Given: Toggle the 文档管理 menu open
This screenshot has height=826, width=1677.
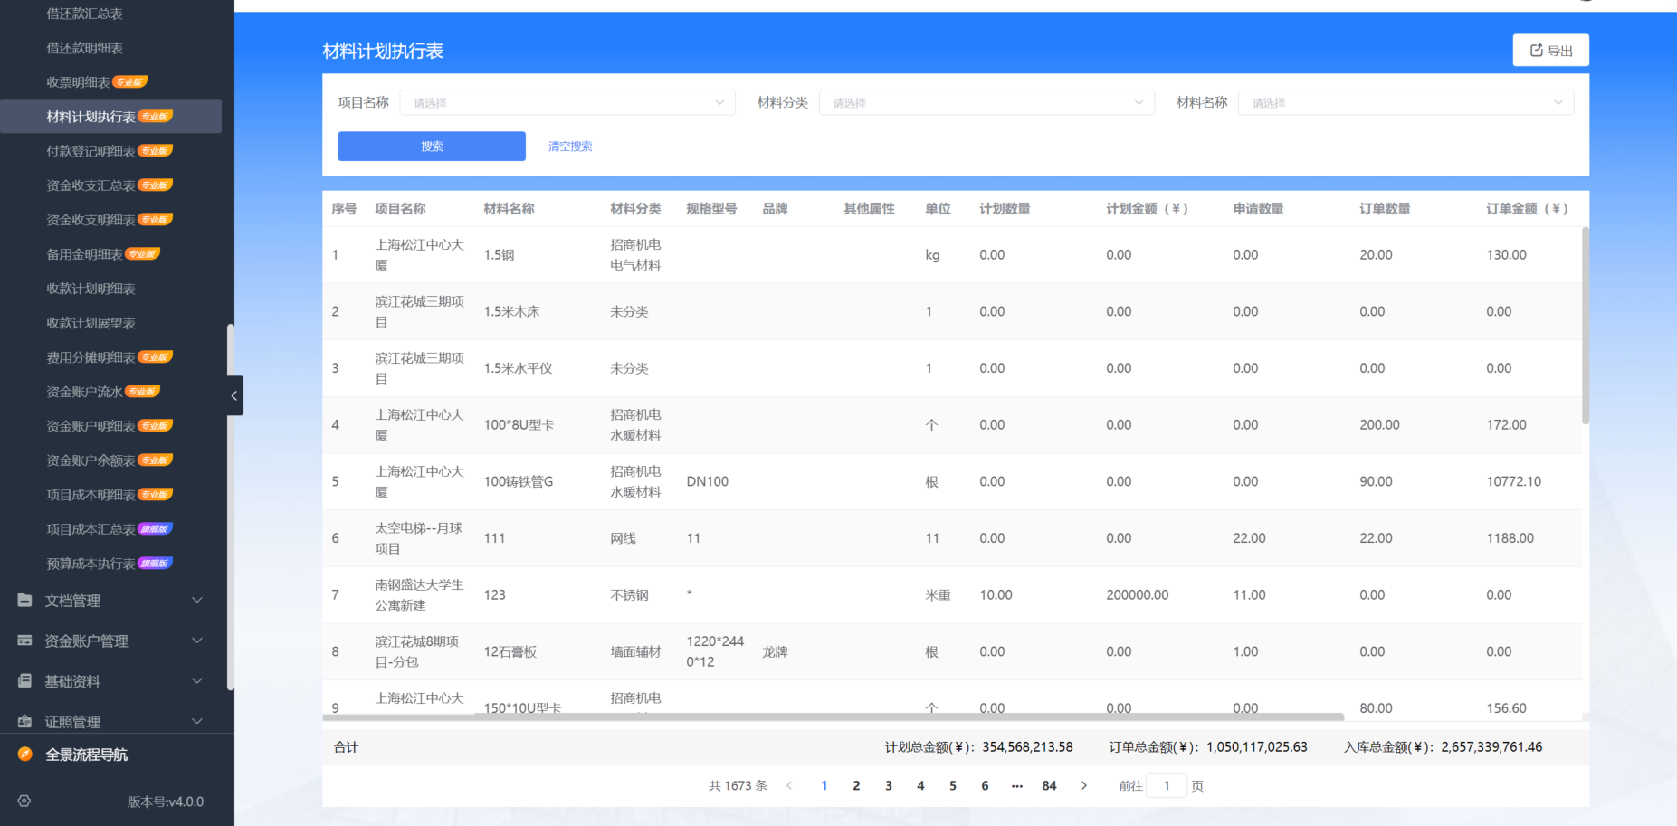Looking at the screenshot, I should click(196, 600).
